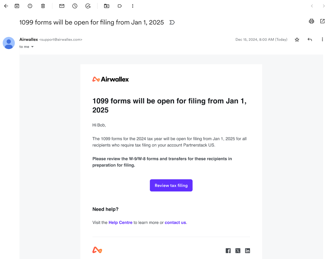Apply a label to this email

point(120,6)
